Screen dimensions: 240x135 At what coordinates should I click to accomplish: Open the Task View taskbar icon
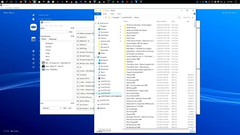pyautogui.click(x=11, y=2)
